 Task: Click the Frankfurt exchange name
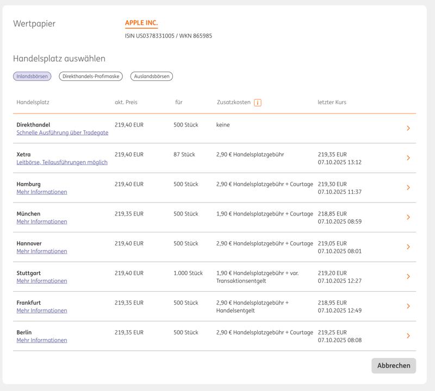[29, 302]
